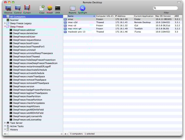Expand the Deep Freeze Legacy group
185x140 pixels.
(x=5, y=23)
